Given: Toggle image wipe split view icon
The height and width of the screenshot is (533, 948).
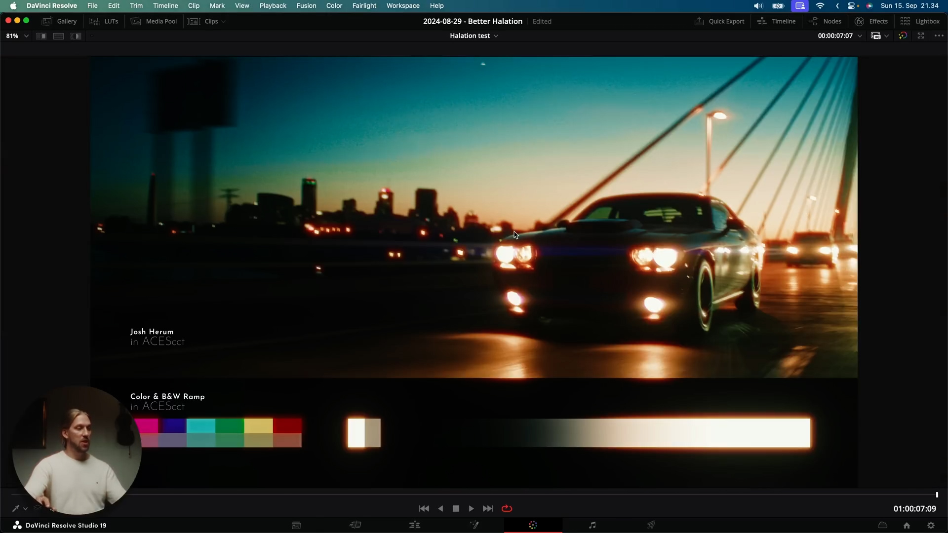Looking at the screenshot, I should [x=41, y=36].
